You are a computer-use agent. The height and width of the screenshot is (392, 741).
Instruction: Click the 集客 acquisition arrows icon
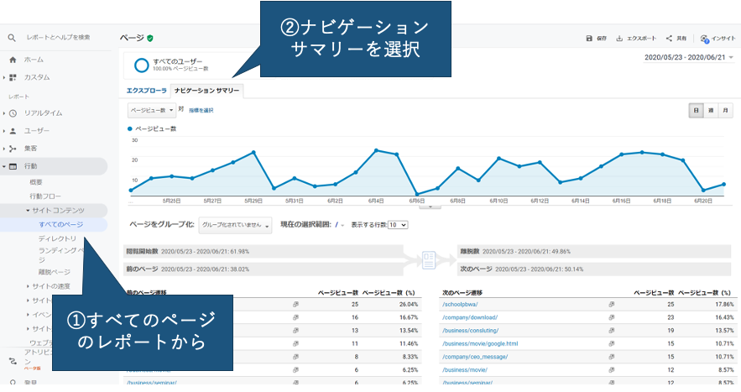click(13, 149)
